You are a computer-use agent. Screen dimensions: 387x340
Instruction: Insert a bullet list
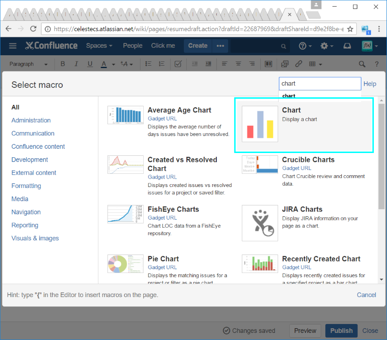148,64
